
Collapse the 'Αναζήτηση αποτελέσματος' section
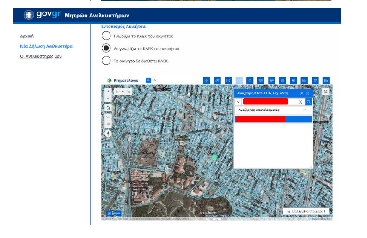(305, 110)
